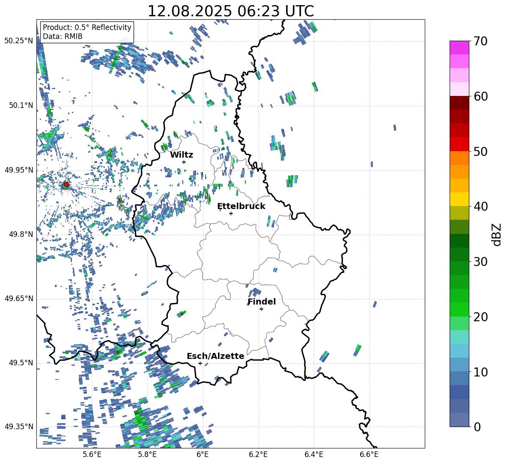Click the 50.1°N latitude label

coord(21,105)
